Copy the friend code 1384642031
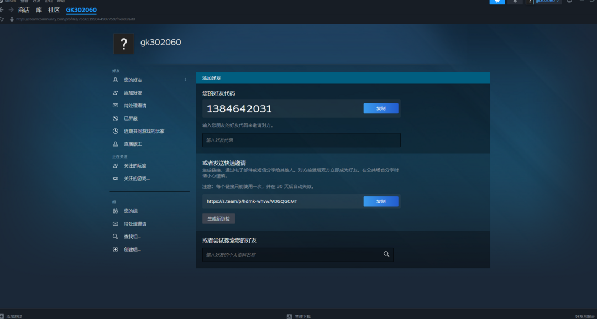 (x=381, y=108)
